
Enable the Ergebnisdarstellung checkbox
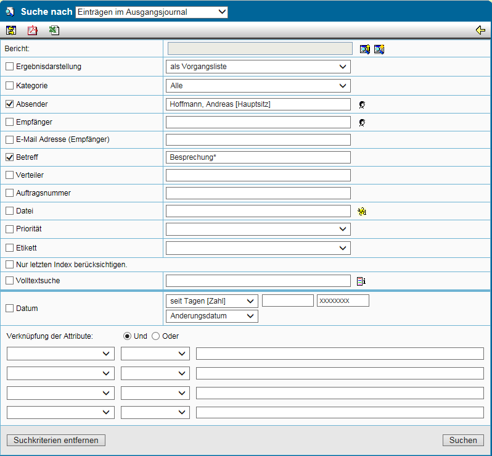tap(10, 67)
